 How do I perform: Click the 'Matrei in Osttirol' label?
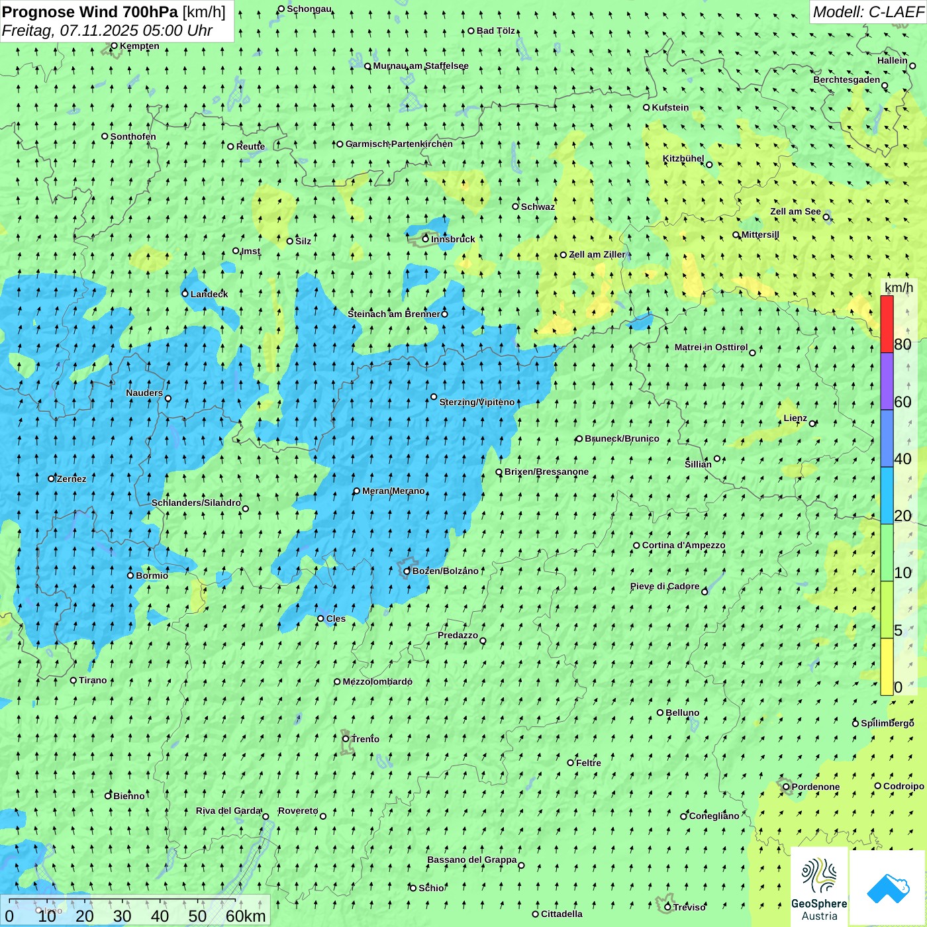(711, 347)
